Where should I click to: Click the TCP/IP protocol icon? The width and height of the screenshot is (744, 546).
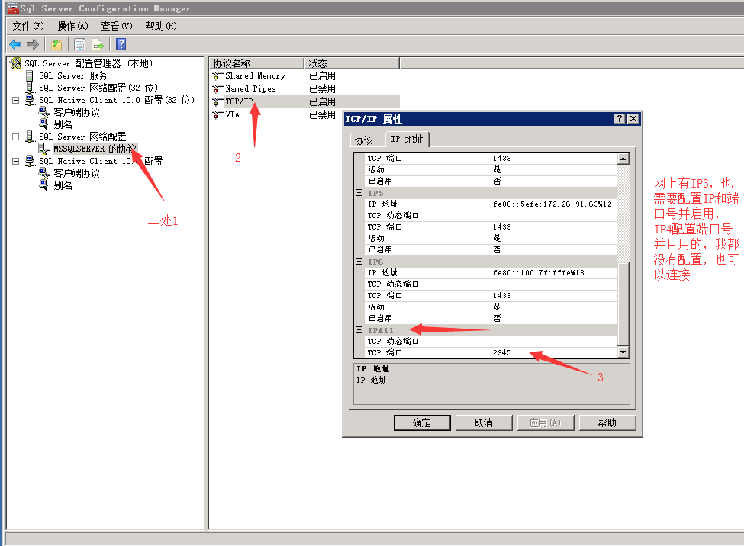click(x=217, y=101)
